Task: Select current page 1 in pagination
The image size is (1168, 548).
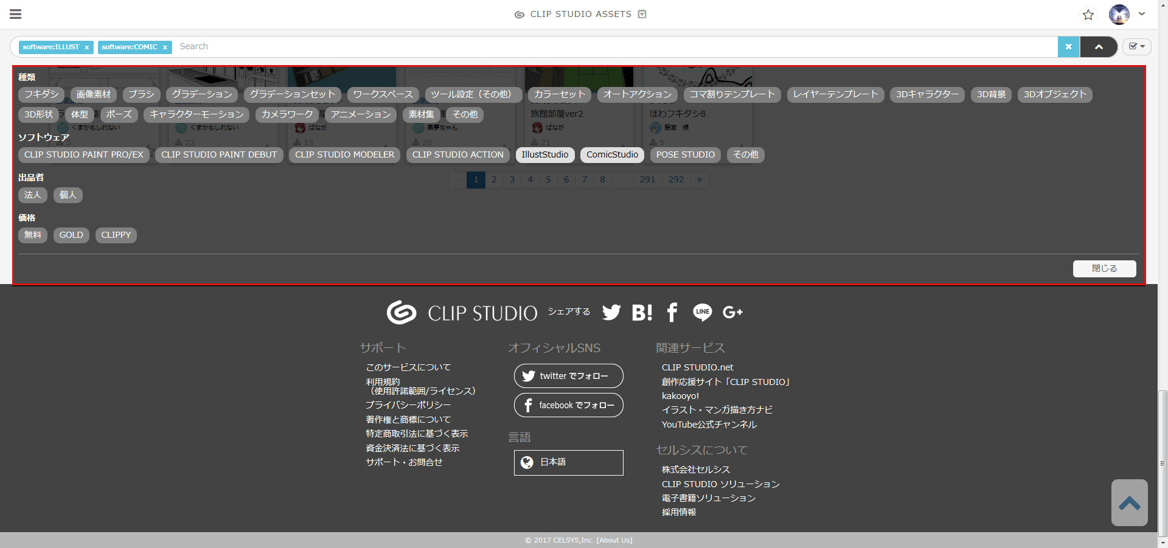Action: 476,179
